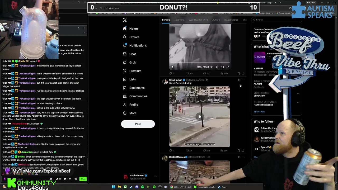Open the more options on the RealestMemes post
338x190 pixels.
[x=243, y=157]
